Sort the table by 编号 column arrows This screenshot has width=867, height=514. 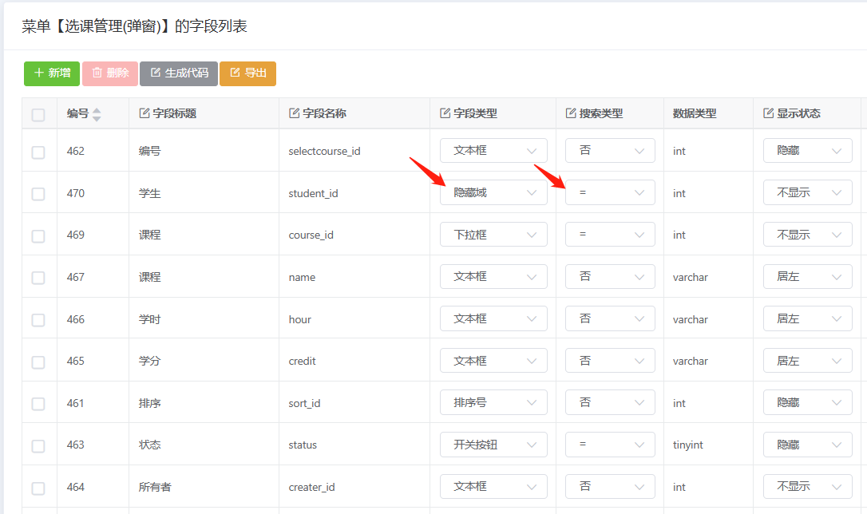97,114
